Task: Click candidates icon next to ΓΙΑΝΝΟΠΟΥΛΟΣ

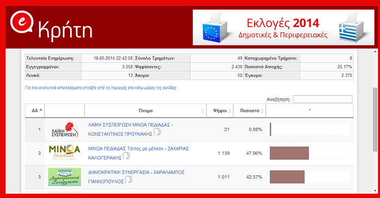Action: [129, 180]
